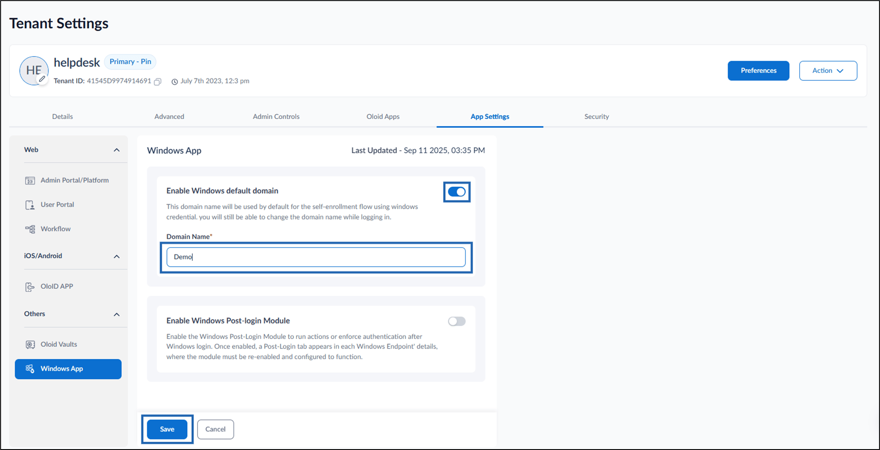Viewport: 880px width, 450px height.
Task: Click the Workflow sidebar icon
Action: pos(30,229)
